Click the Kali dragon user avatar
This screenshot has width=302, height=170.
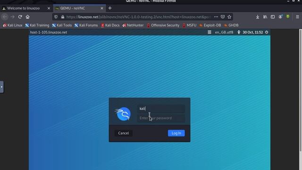click(123, 114)
